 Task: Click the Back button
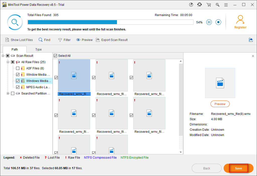pyautogui.click(x=207, y=168)
